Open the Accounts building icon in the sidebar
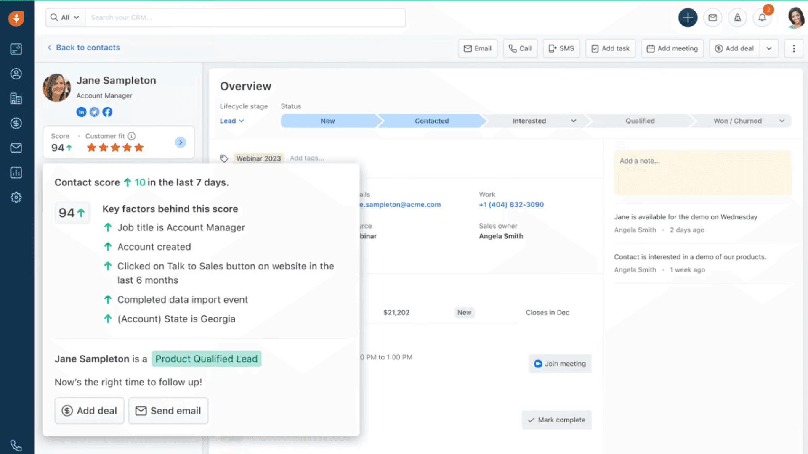Screen dimensions: 808x454 click(x=16, y=98)
